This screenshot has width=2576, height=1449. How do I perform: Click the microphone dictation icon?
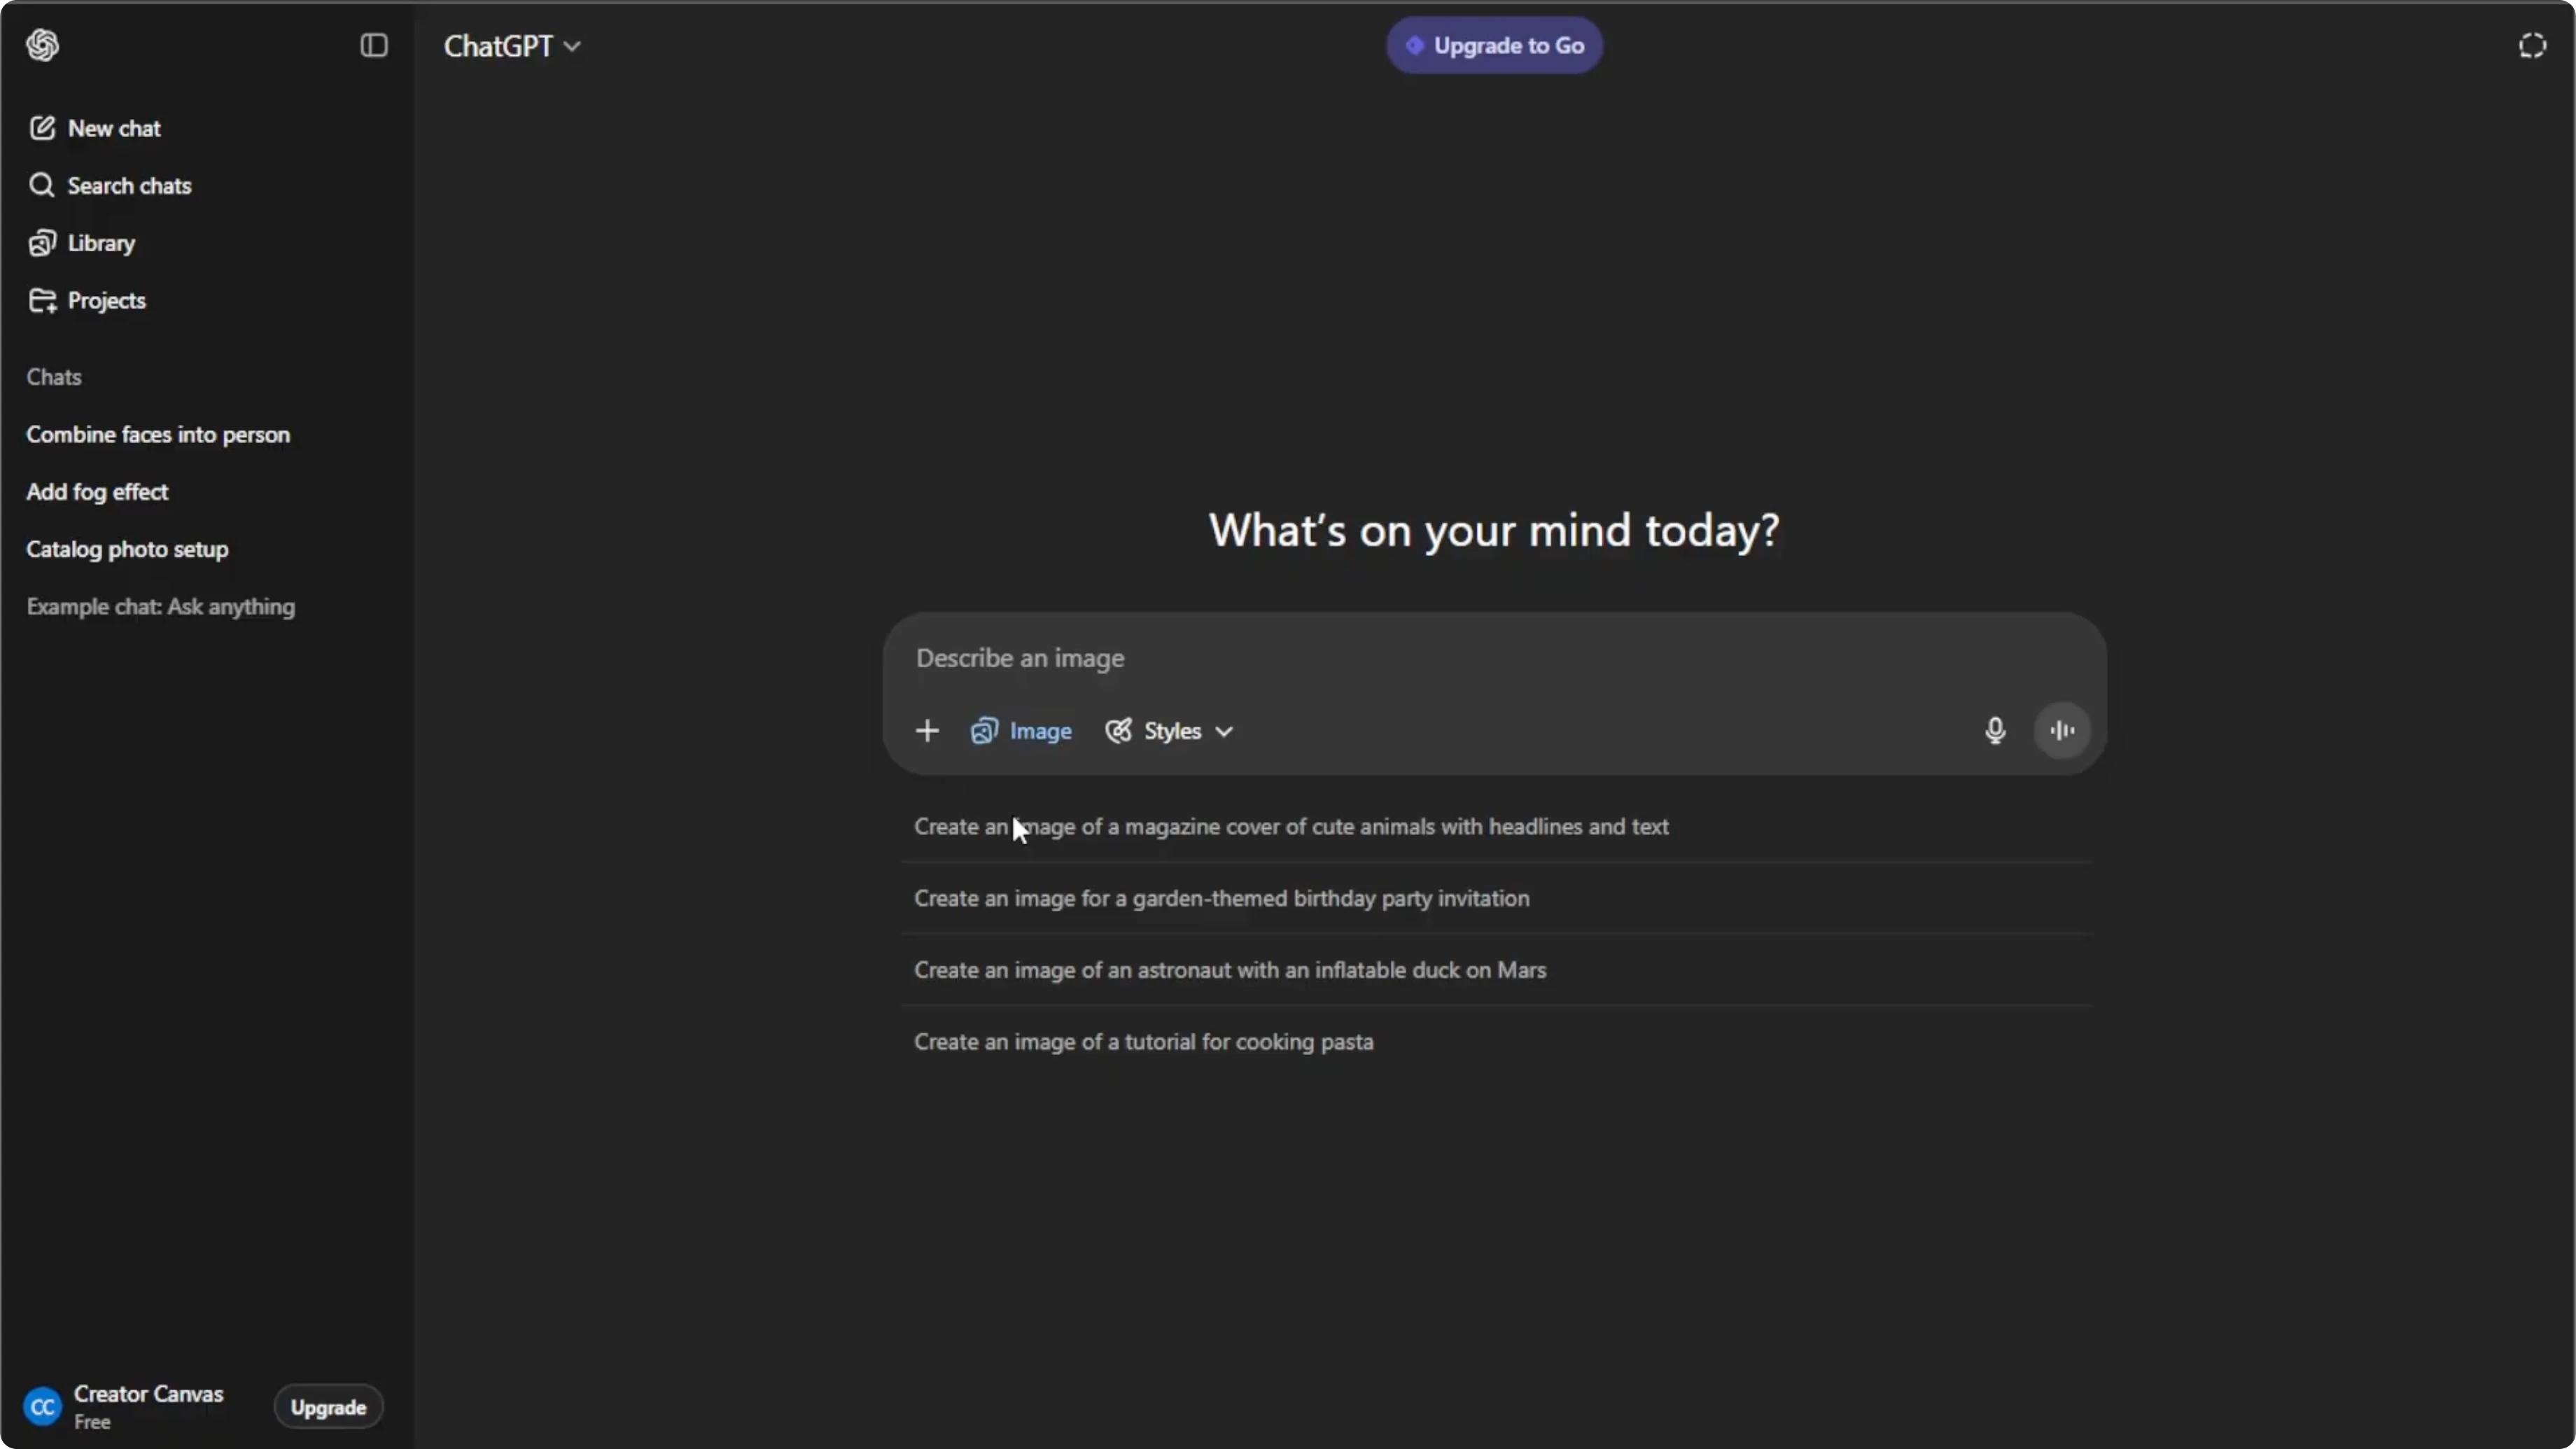click(1995, 731)
